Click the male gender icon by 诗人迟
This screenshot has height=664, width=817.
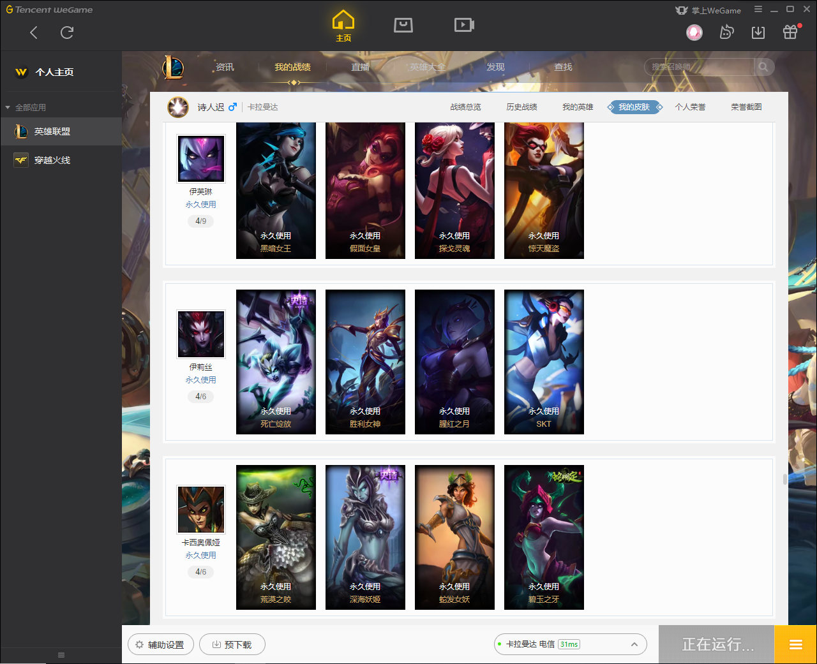(232, 107)
